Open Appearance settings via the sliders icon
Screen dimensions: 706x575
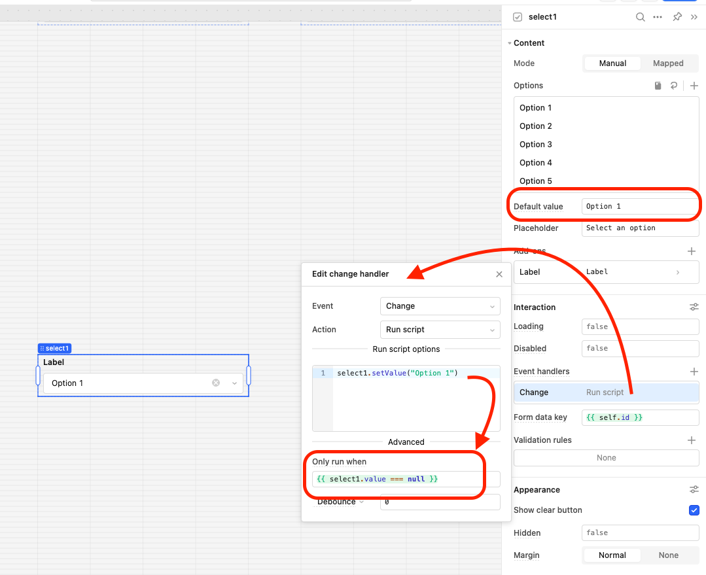pyautogui.click(x=694, y=489)
